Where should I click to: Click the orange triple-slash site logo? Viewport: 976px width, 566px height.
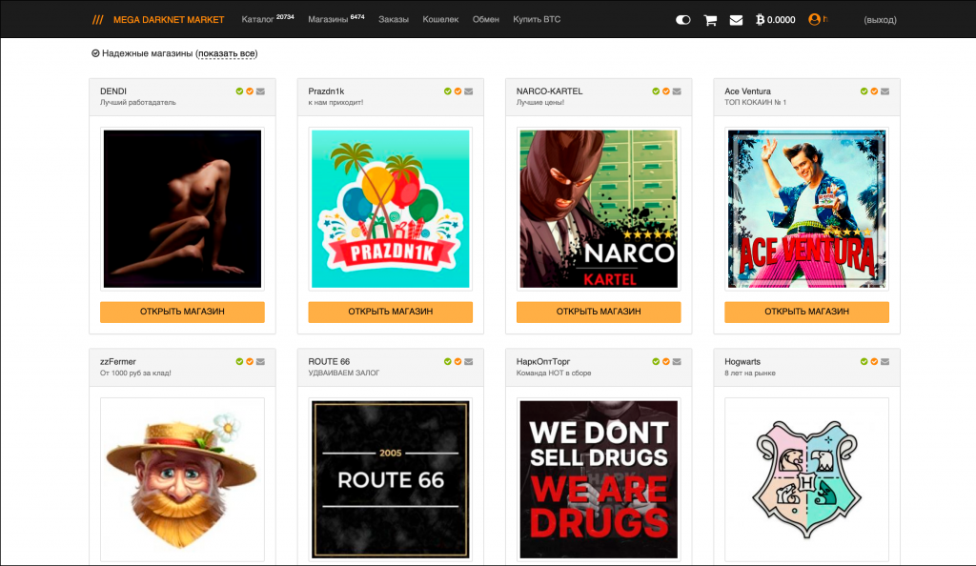click(x=97, y=20)
